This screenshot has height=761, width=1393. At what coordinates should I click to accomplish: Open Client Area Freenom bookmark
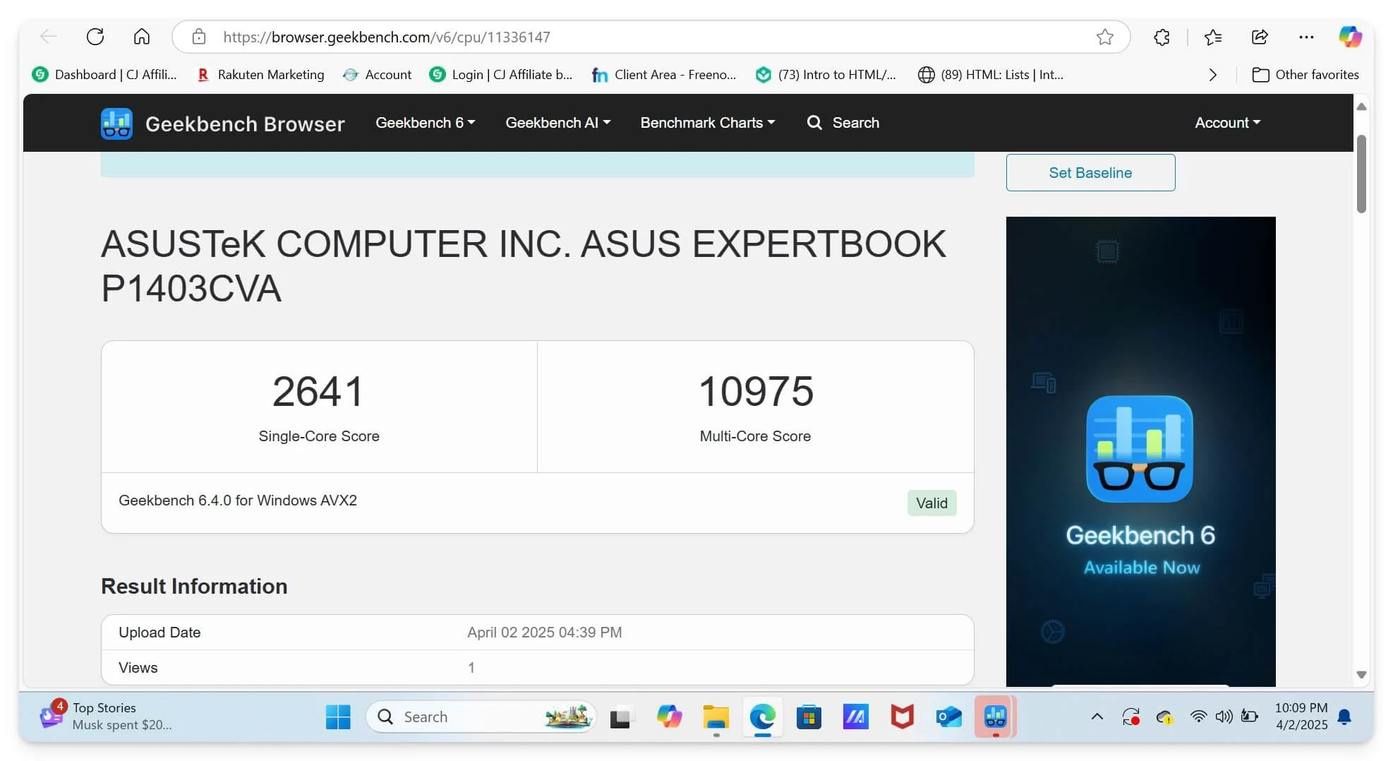point(664,75)
